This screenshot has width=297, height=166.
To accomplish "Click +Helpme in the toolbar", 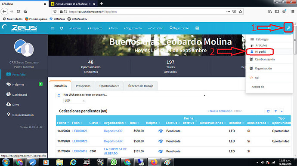I will [x=75, y=28].
